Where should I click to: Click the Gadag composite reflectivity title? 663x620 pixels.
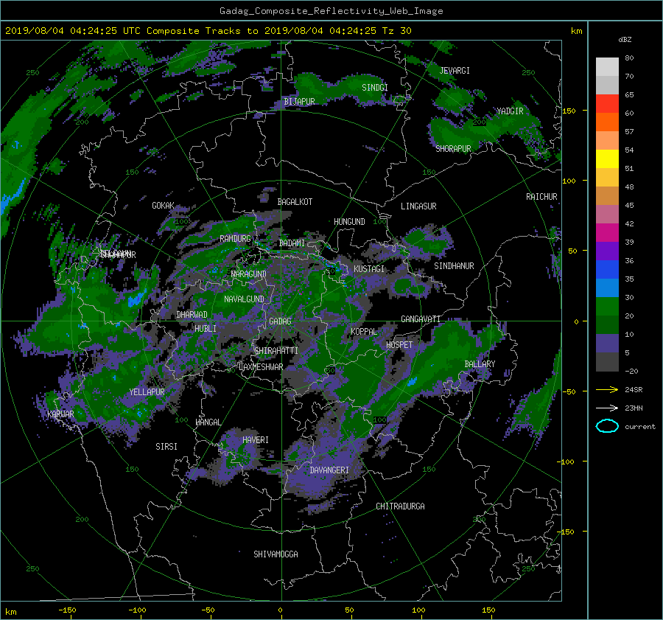tap(331, 11)
